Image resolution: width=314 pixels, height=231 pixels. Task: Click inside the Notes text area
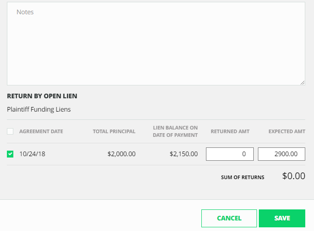(x=156, y=44)
